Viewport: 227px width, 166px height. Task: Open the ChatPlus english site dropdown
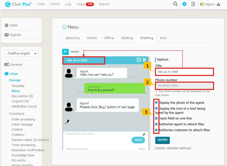point(21,53)
